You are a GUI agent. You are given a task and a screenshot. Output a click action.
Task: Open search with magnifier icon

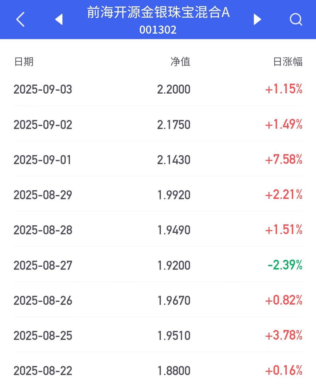296,20
